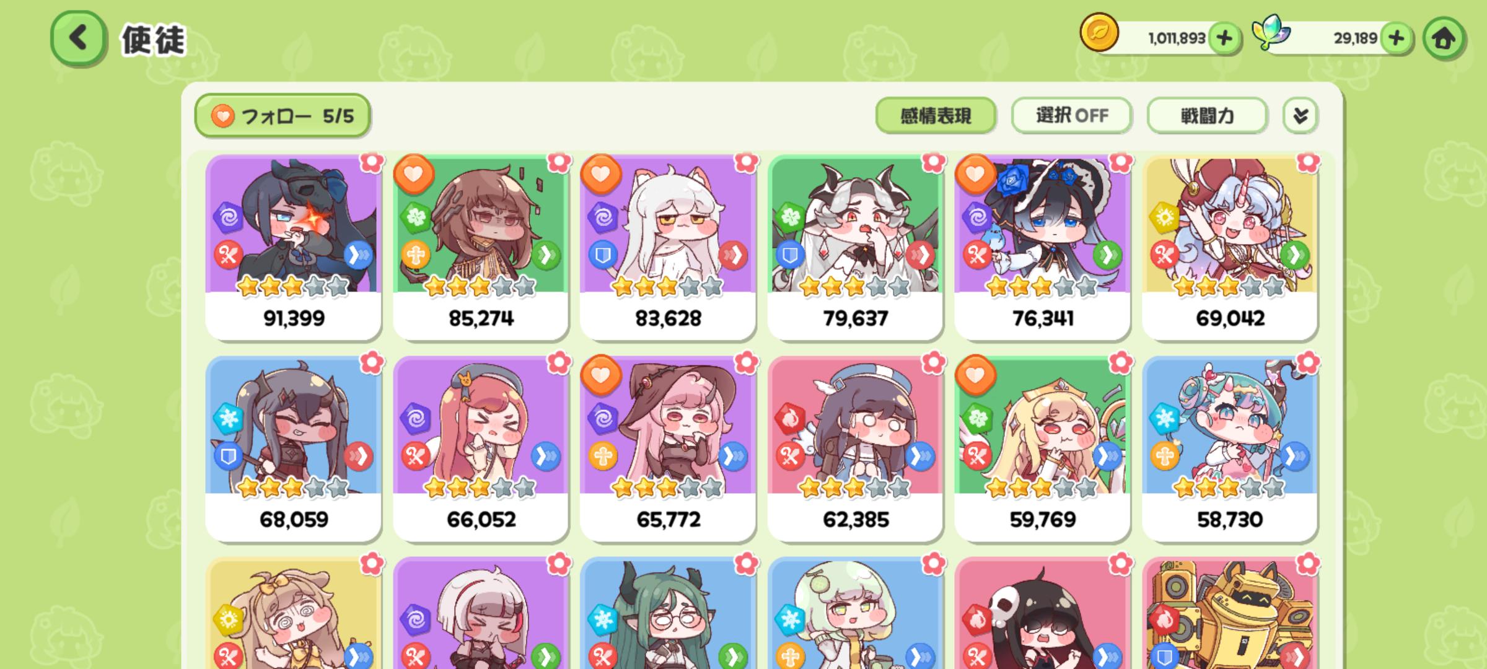Expand the double-chevron sort order button
The image size is (1487, 669).
coord(1301,116)
